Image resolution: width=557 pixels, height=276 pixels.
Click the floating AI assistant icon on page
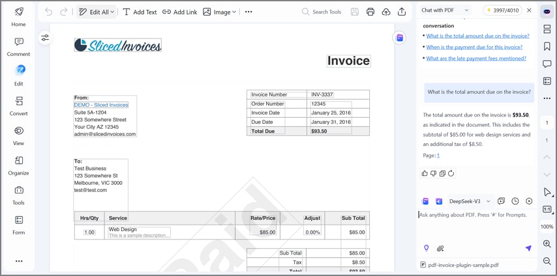[400, 38]
